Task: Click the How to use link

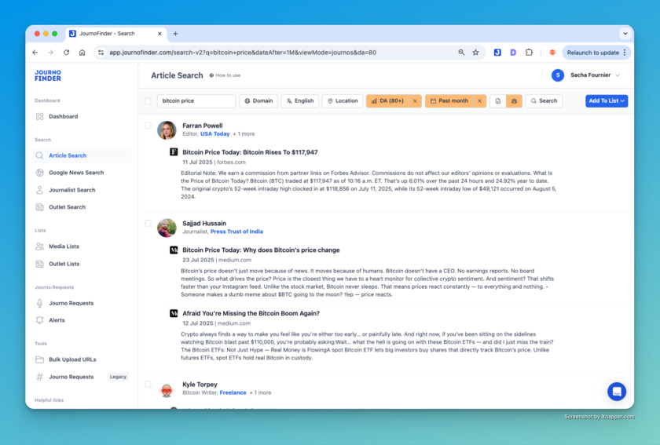Action: pyautogui.click(x=225, y=75)
